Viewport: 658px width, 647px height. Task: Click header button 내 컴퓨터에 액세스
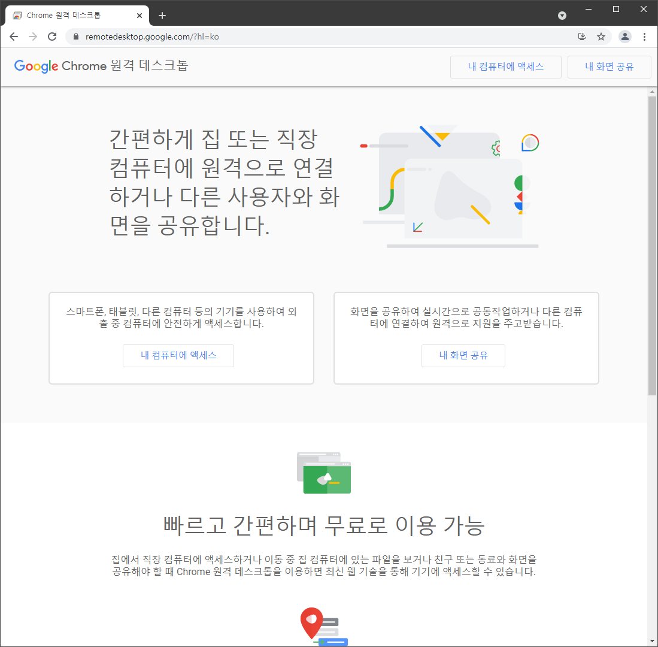pyautogui.click(x=506, y=66)
